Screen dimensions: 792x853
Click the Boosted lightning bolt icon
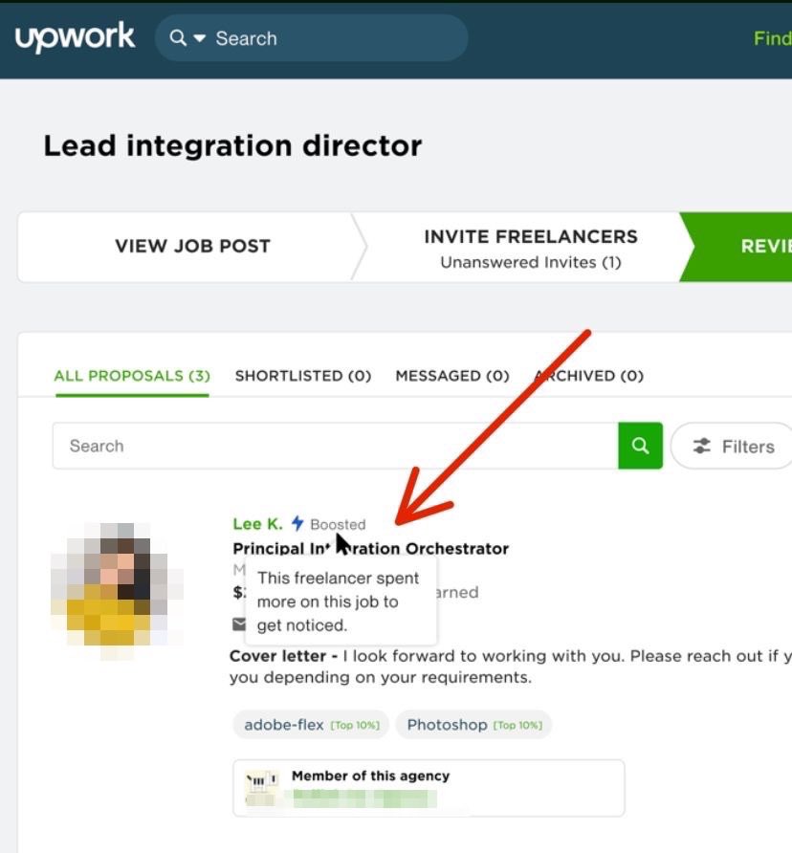[x=297, y=524]
